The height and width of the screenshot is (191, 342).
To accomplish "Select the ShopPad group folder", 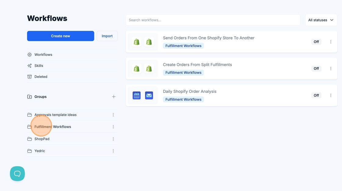I will [x=42, y=139].
